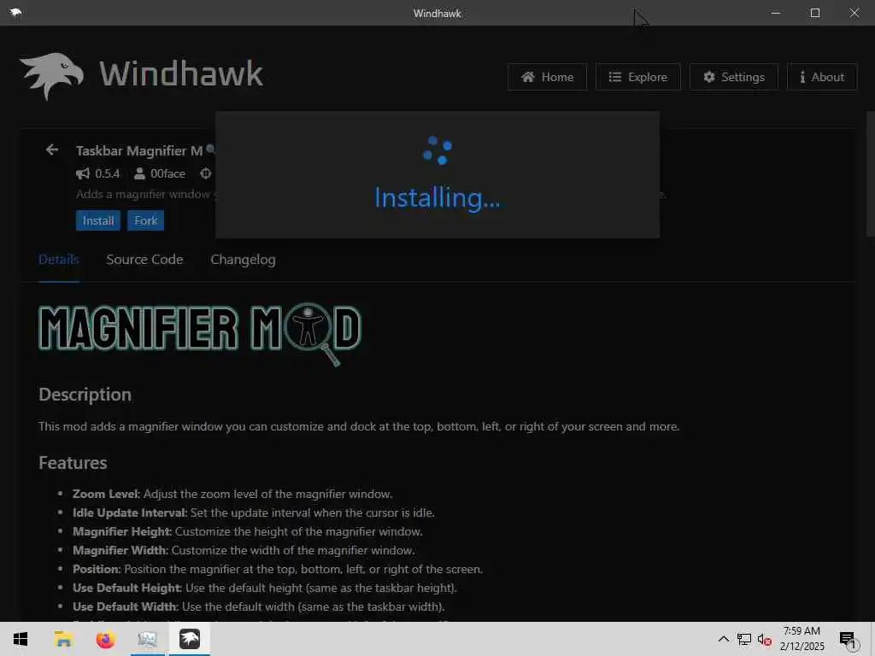Open the Explore mods page
The image size is (875, 656).
[x=637, y=77]
